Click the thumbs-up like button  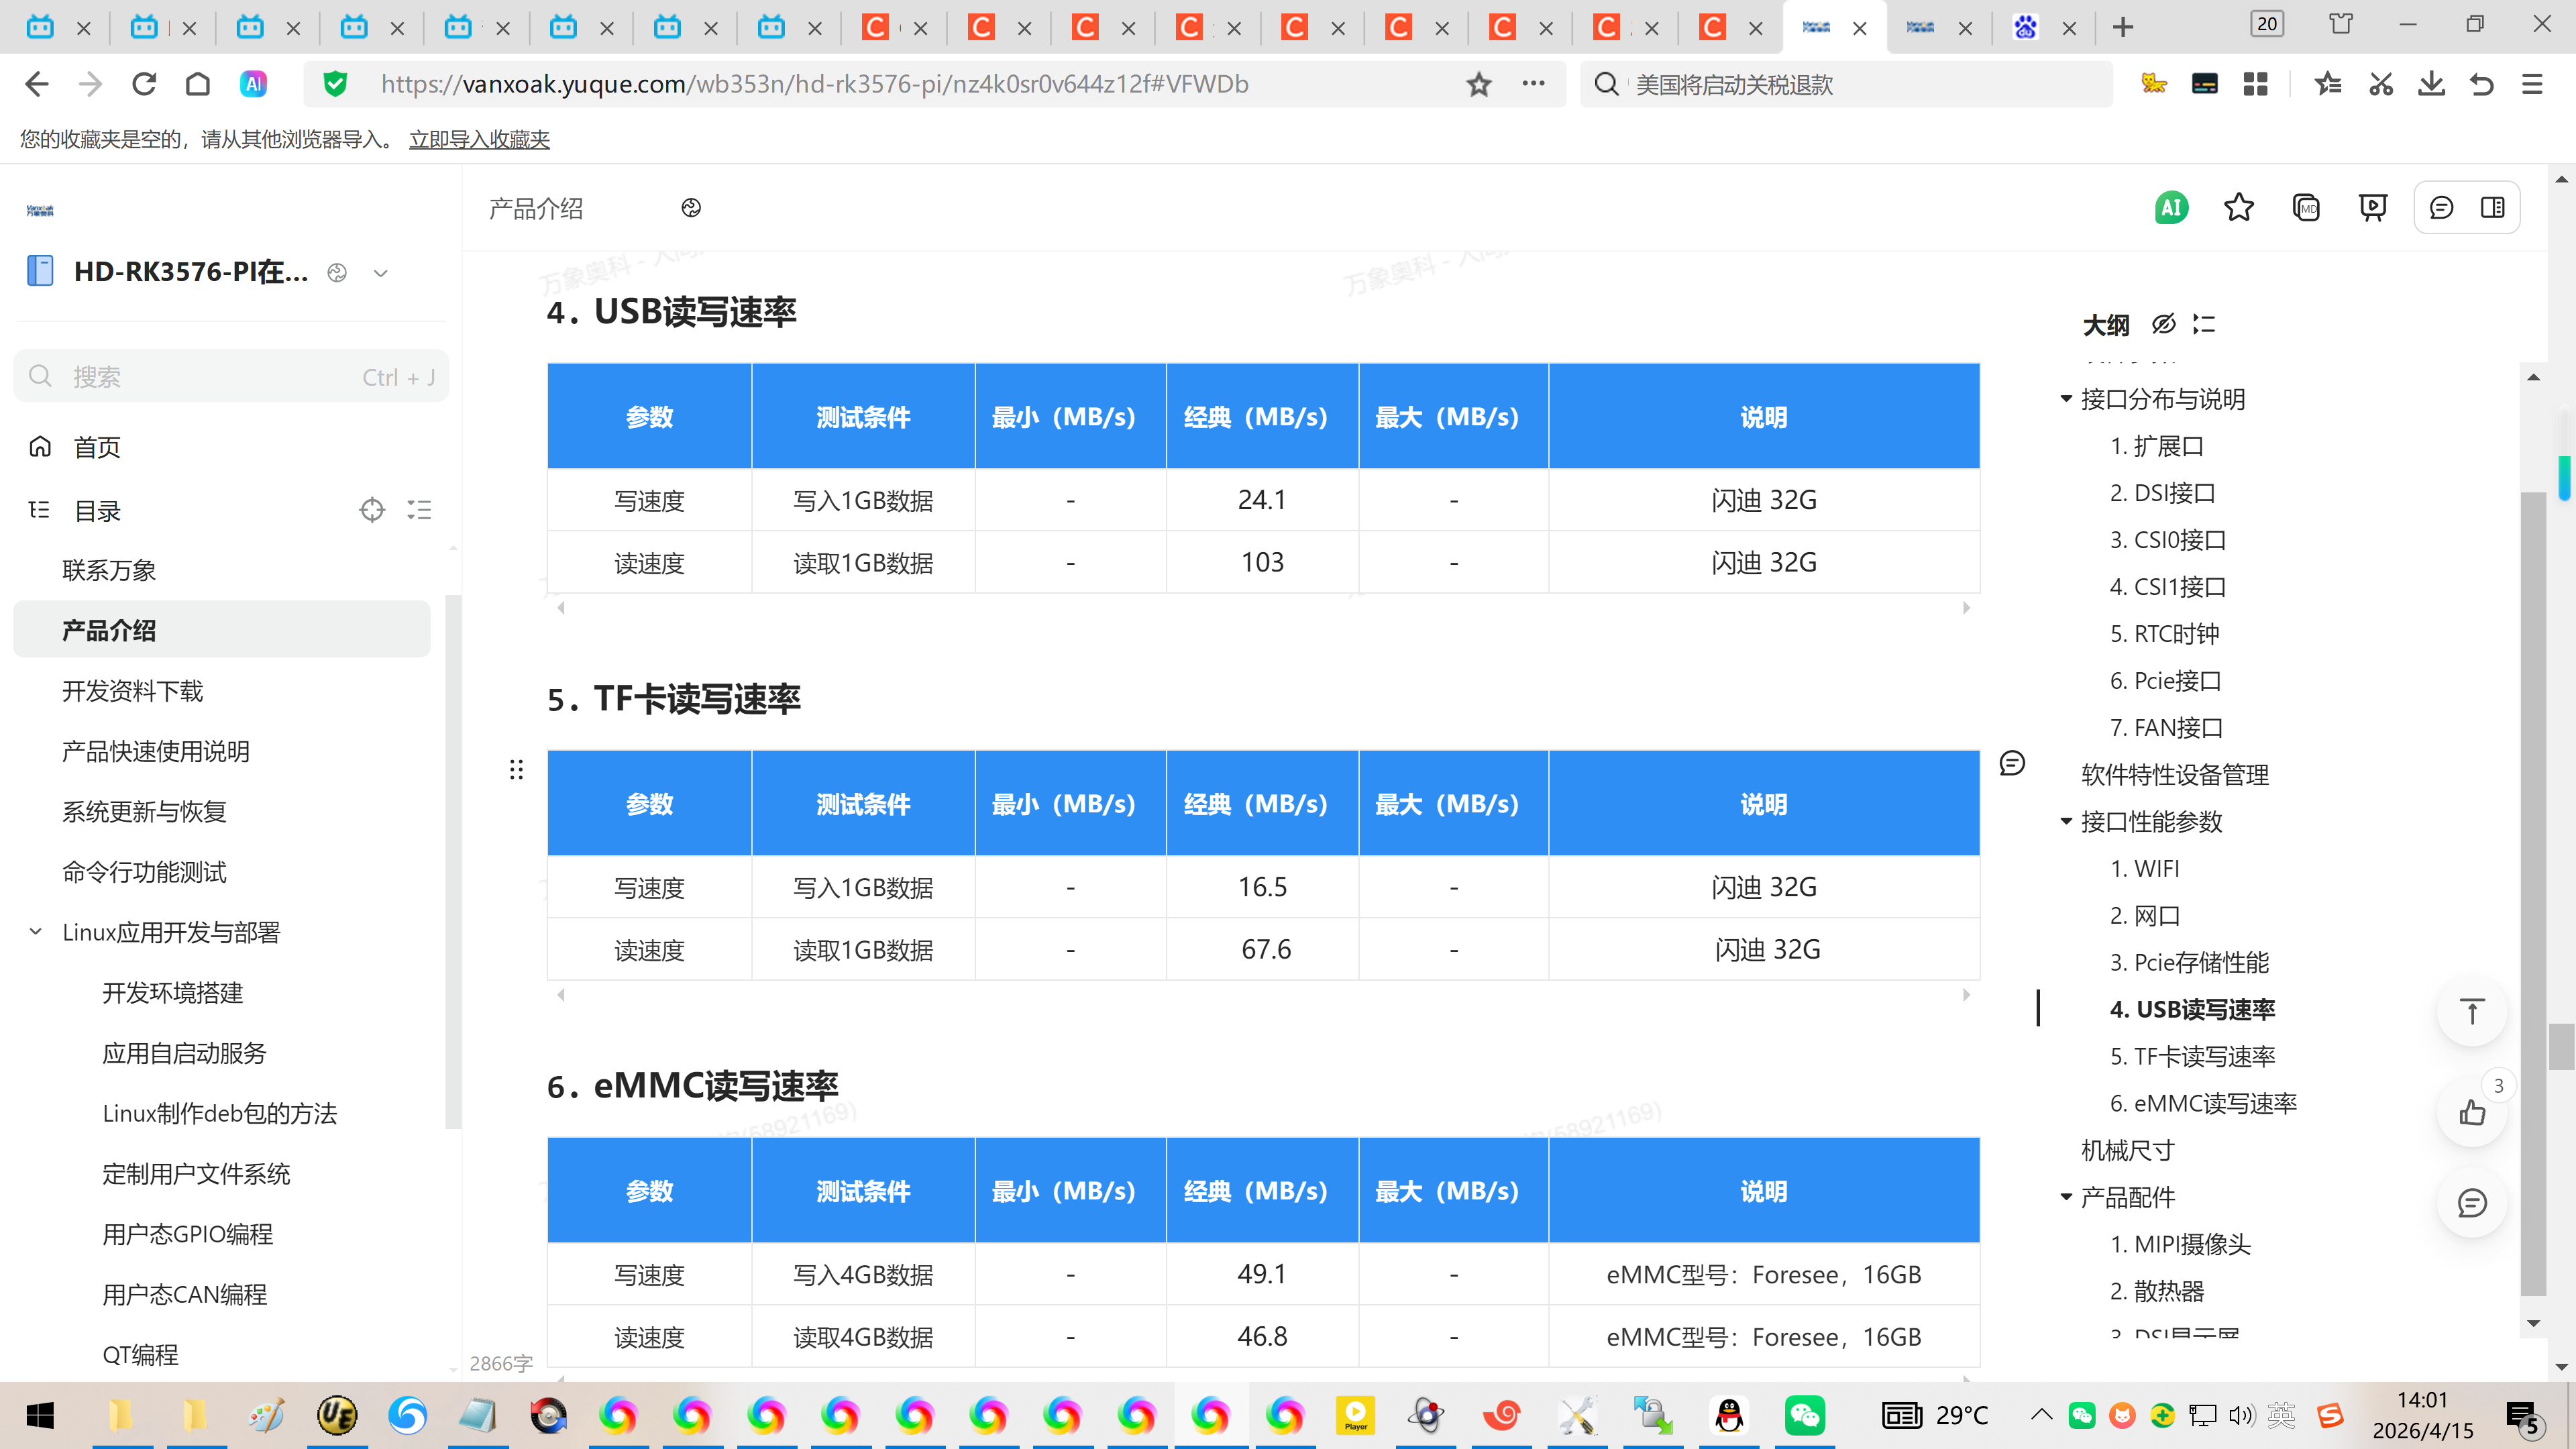(2472, 1112)
